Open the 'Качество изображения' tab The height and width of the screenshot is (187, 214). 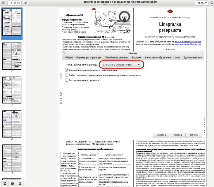(x=158, y=58)
